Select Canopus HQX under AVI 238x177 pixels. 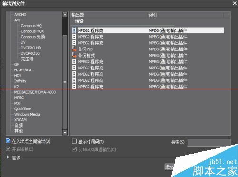point(32,31)
